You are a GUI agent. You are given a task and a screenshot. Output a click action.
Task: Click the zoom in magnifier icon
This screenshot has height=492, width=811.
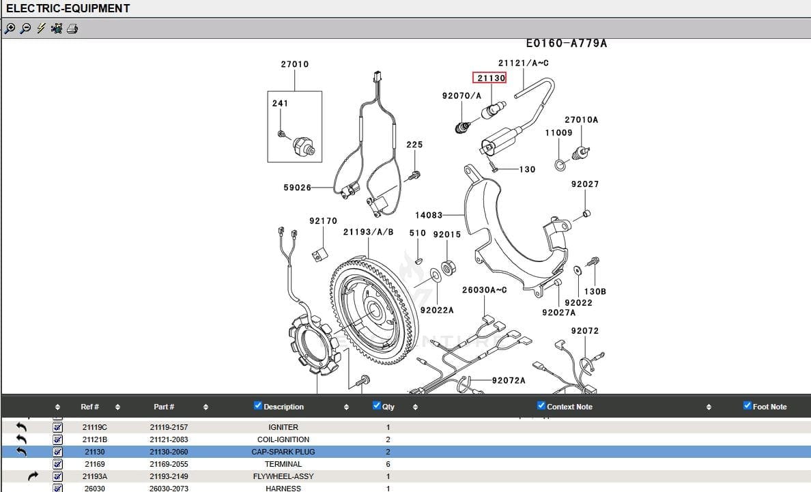click(10, 29)
